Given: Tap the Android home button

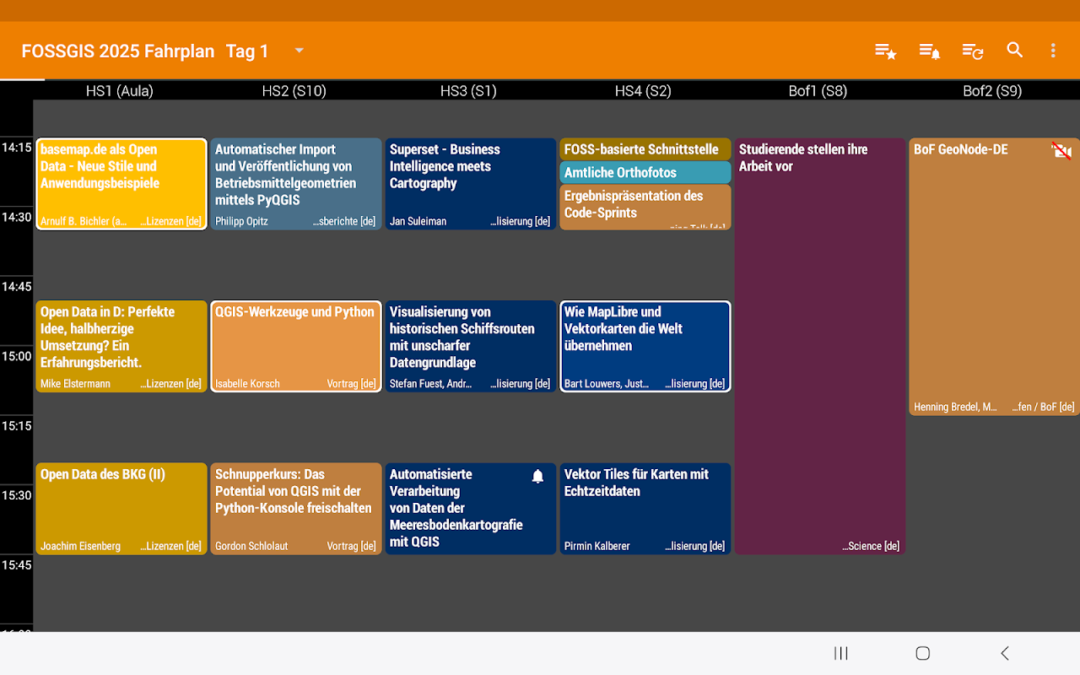Looking at the screenshot, I should click(x=922, y=653).
